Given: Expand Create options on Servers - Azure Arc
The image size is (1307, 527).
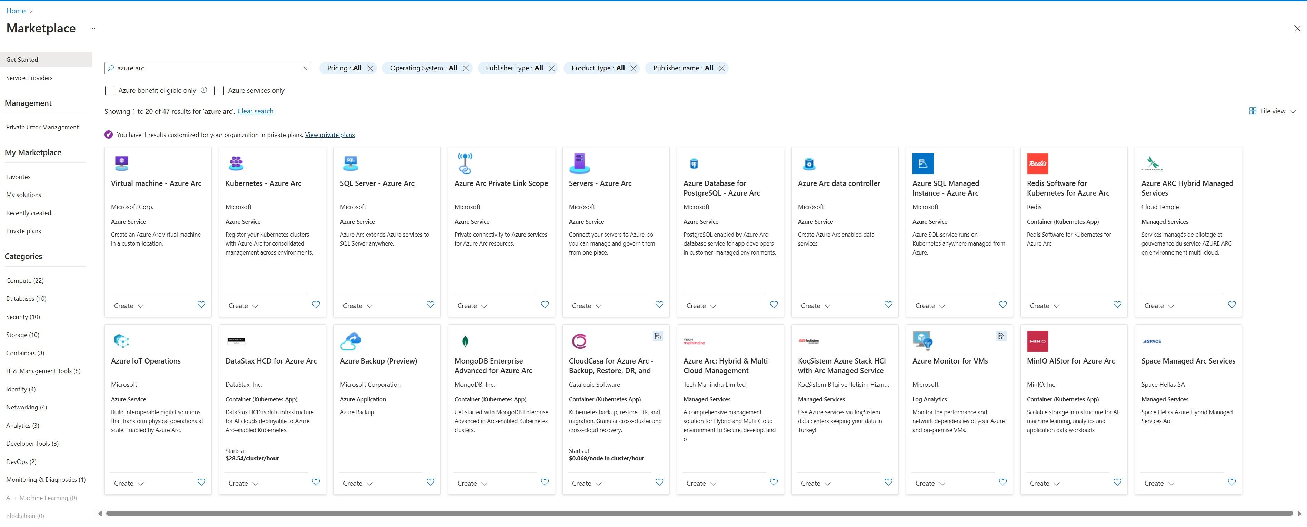Looking at the screenshot, I should [x=586, y=305].
